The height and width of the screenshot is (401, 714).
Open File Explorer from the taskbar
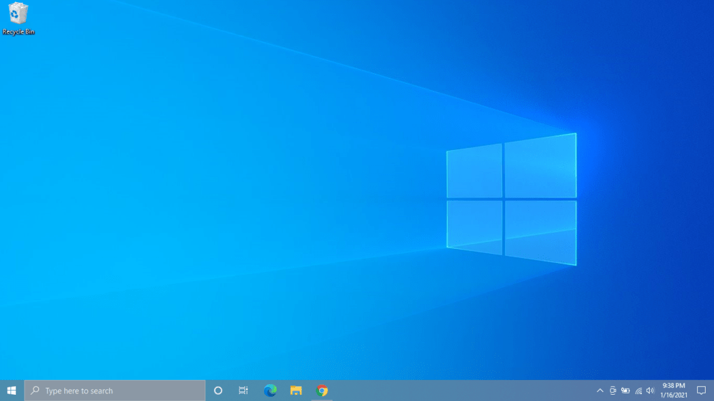point(296,391)
